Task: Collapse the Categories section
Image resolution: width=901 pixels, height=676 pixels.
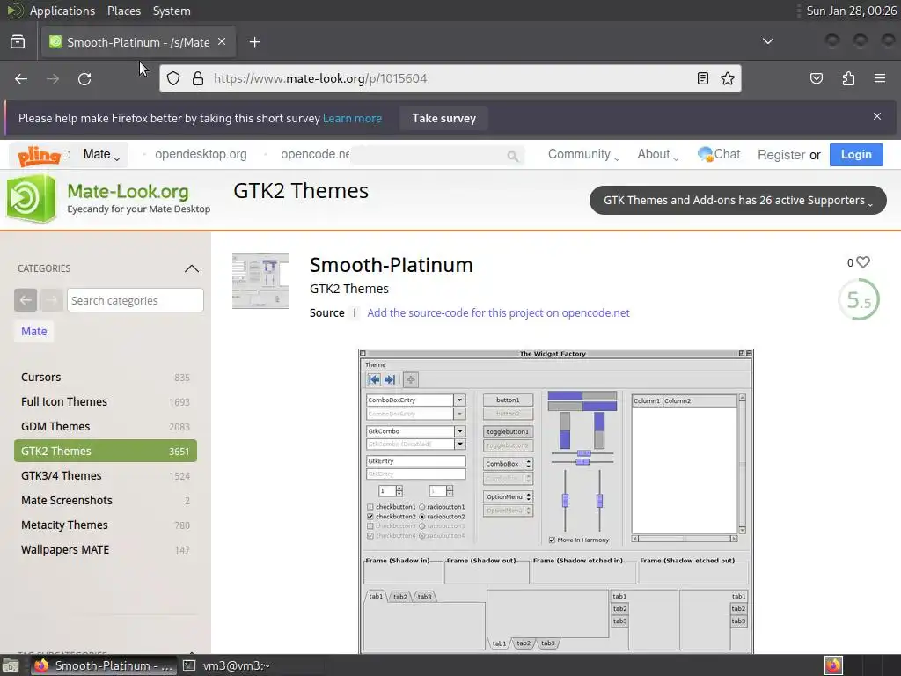Action: coord(192,268)
